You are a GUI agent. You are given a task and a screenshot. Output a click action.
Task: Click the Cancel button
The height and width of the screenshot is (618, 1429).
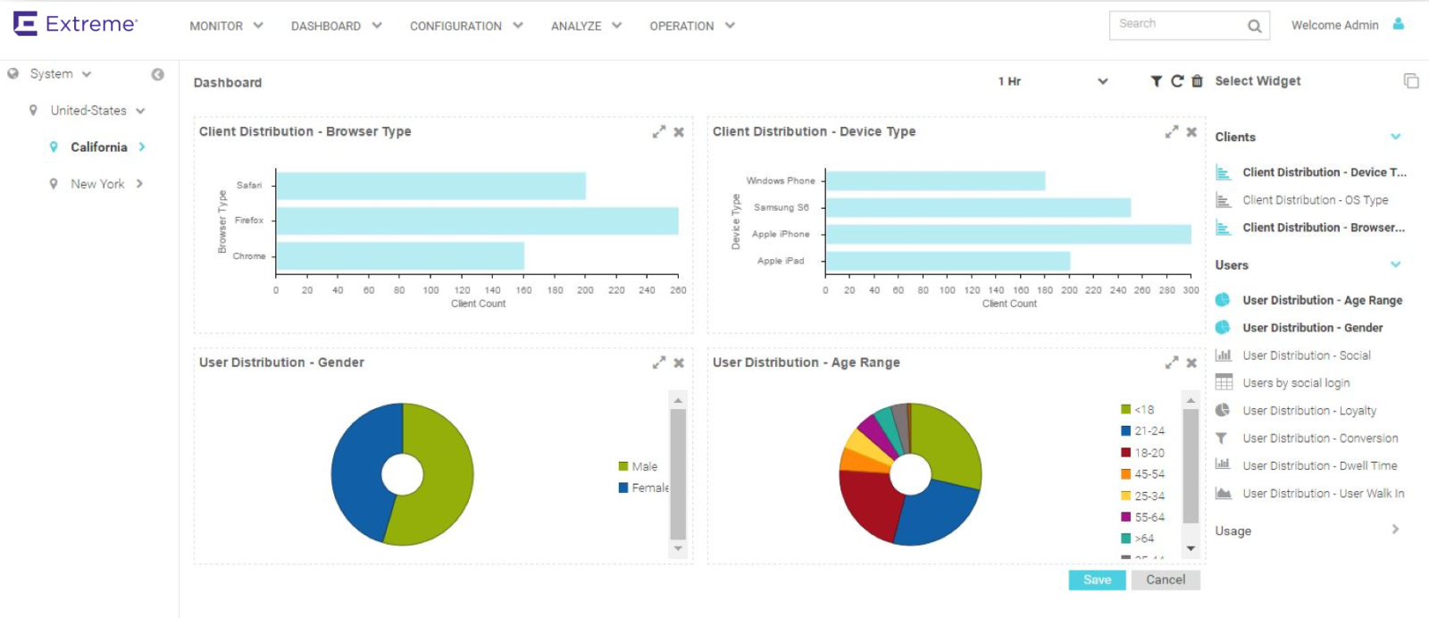1166,580
